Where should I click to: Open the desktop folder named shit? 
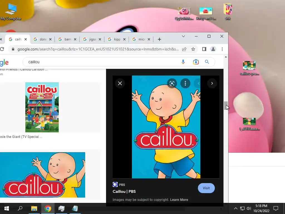click(228, 11)
